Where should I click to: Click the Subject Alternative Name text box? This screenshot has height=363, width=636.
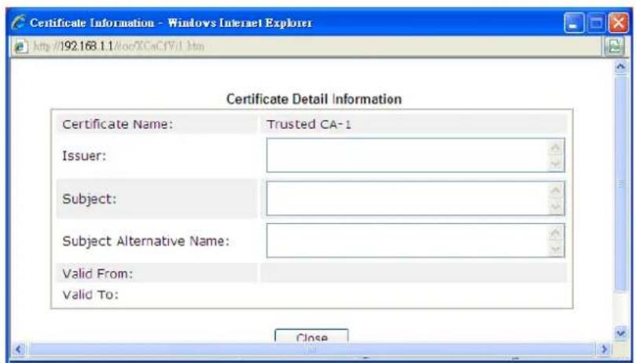coord(407,240)
